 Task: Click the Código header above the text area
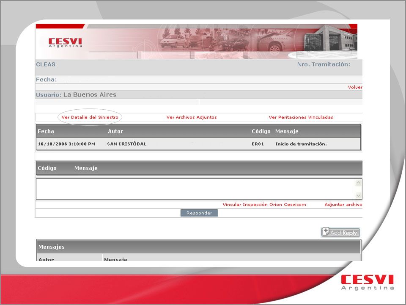coord(47,168)
